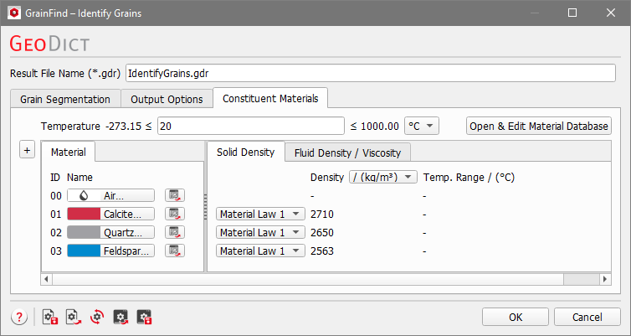
Task: Maximize the GrainFind dialog window
Action: point(572,13)
